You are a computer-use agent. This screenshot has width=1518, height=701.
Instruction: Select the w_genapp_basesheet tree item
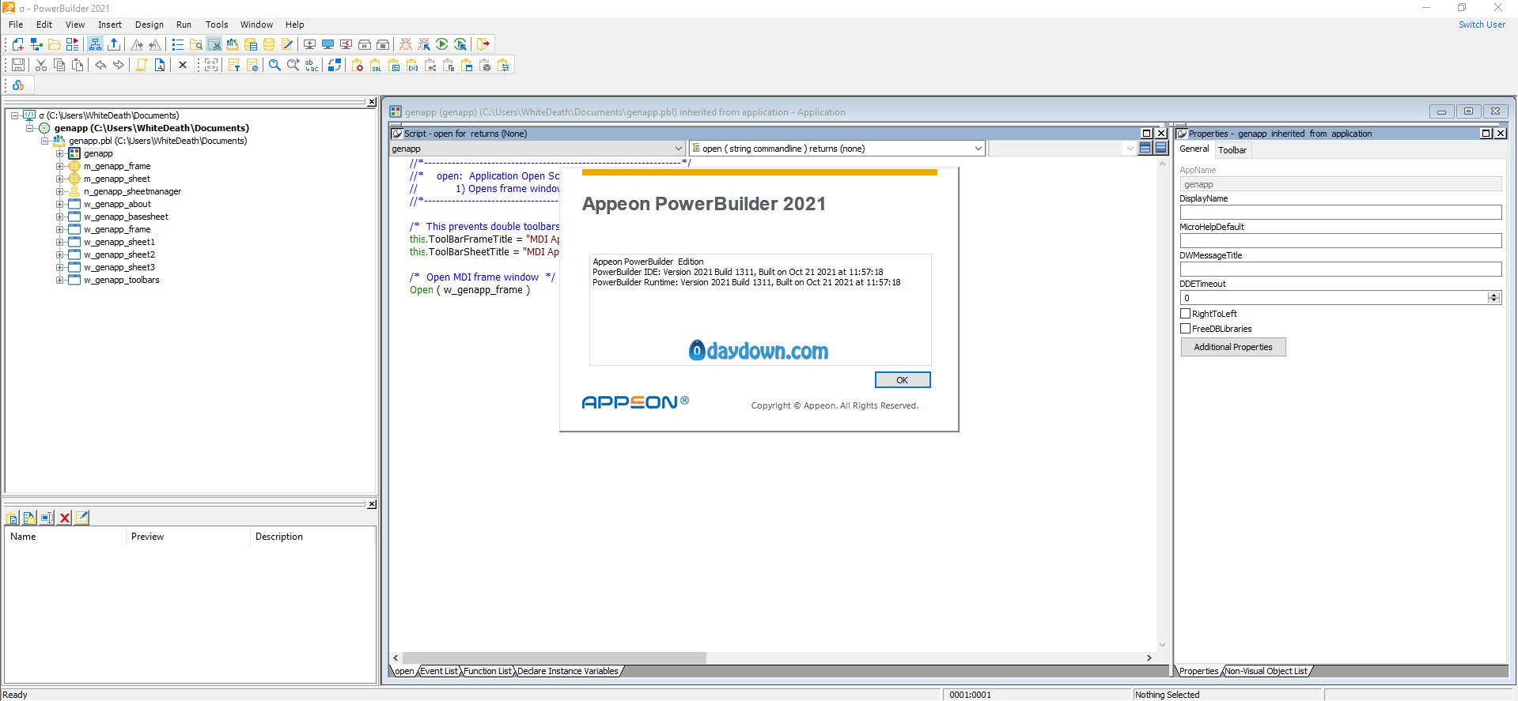[x=126, y=217]
